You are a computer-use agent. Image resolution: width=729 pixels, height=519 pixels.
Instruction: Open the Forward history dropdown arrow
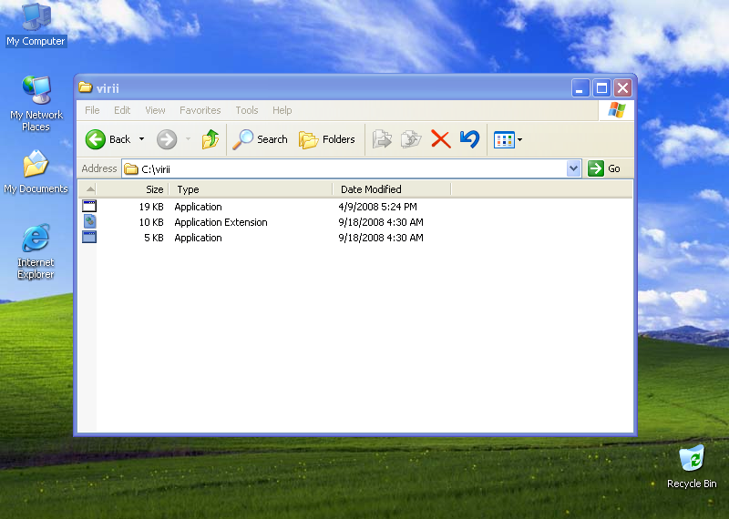(189, 139)
